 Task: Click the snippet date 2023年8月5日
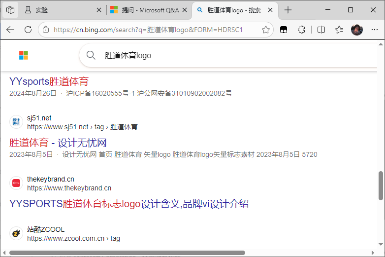point(31,154)
